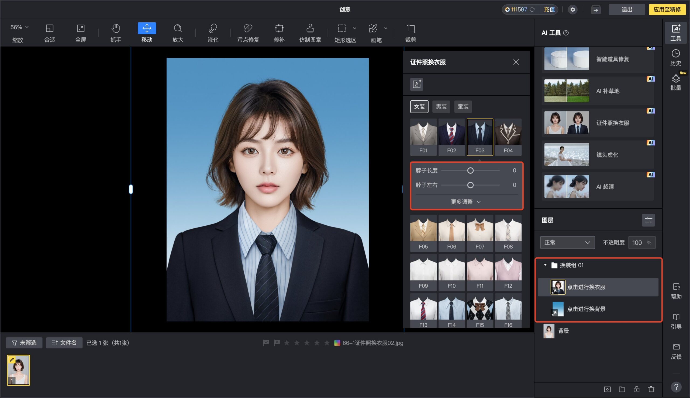
Task: Open the layer adjustment settings icon
Action: point(648,220)
